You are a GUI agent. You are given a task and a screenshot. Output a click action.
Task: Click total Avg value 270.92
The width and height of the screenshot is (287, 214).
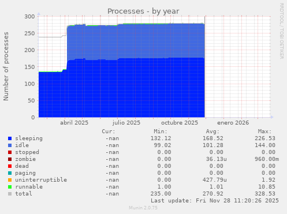[x=213, y=194]
